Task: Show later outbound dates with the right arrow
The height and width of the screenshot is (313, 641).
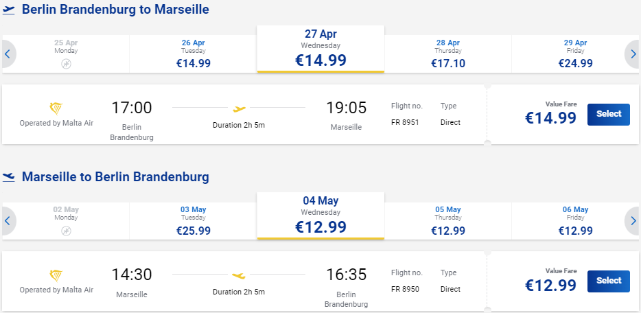Action: pyautogui.click(x=632, y=54)
